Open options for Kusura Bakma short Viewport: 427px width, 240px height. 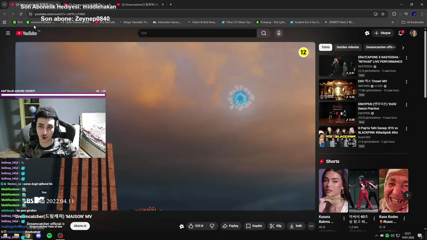point(344,219)
